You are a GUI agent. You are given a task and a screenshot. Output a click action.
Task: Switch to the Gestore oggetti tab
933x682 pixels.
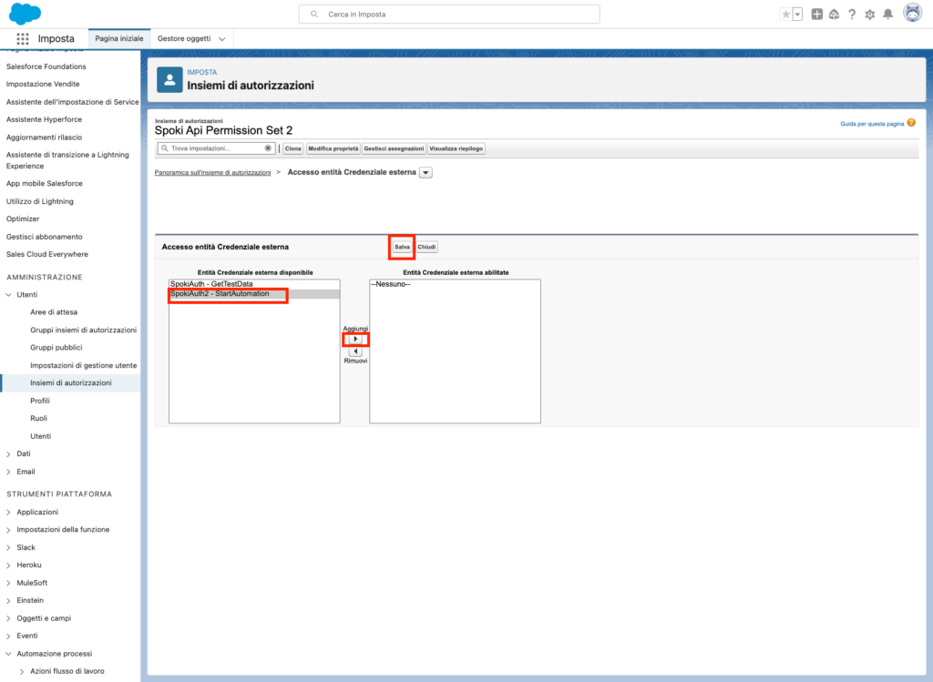pyautogui.click(x=184, y=38)
